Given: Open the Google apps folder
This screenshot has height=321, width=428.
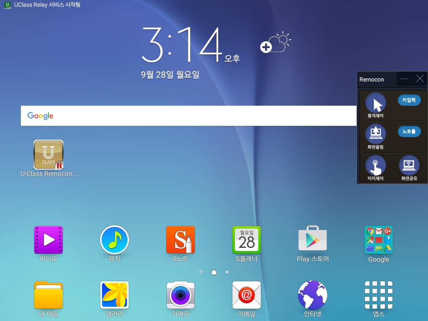Looking at the screenshot, I should click(x=379, y=240).
